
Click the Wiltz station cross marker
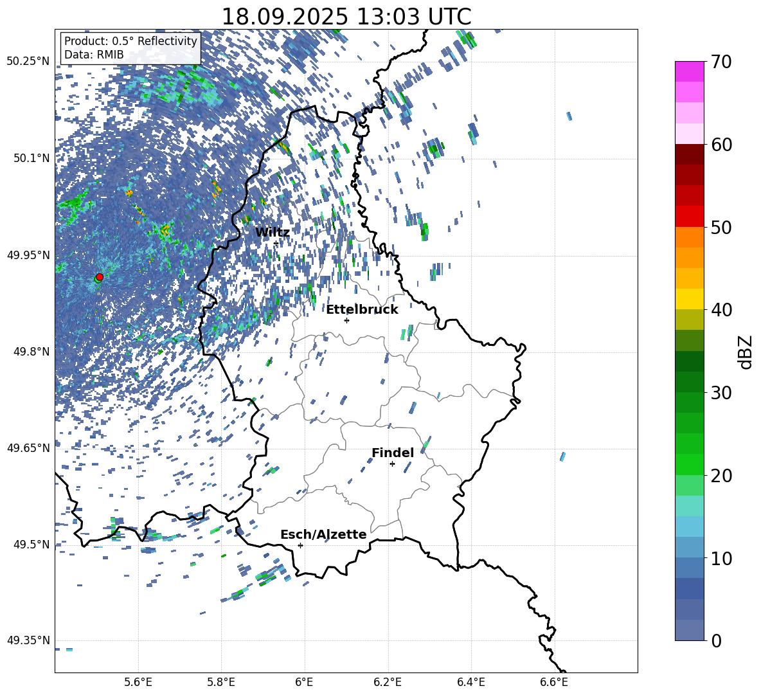pos(276,243)
